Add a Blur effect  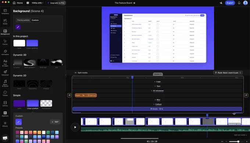pyautogui.click(x=157, y=100)
